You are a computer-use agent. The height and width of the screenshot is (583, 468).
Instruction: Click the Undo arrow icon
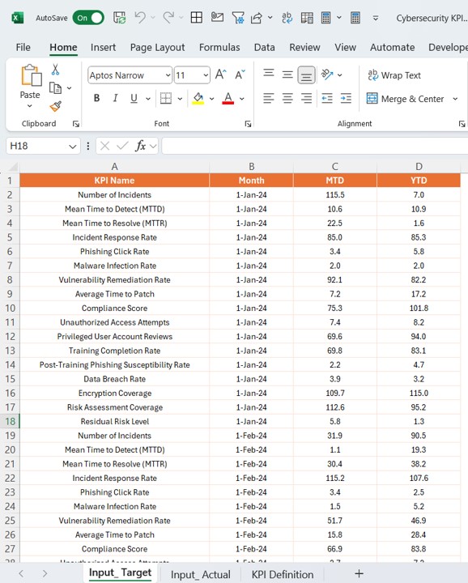140,18
